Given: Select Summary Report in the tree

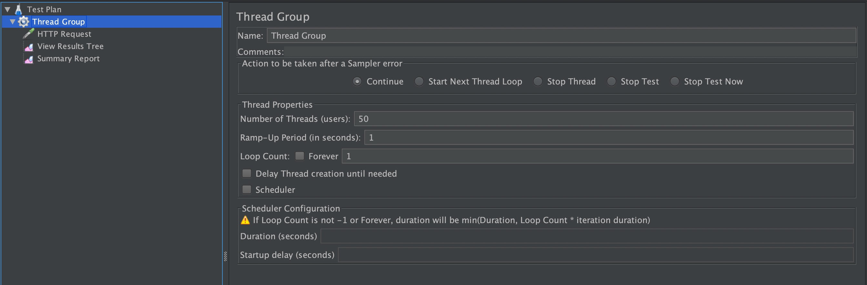Looking at the screenshot, I should [x=68, y=59].
